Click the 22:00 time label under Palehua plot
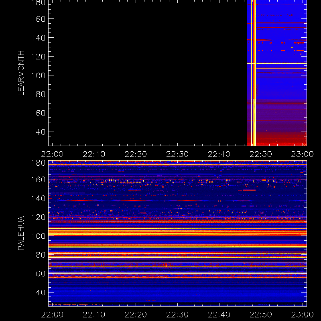 tap(53, 315)
